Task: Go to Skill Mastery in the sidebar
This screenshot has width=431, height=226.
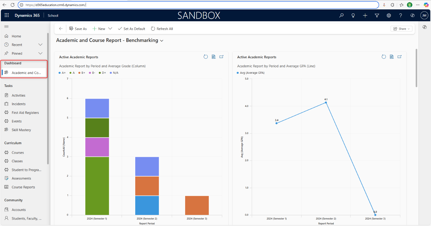Action: 21,130
